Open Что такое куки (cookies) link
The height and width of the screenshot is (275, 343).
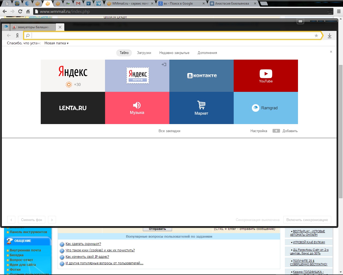pos(100,250)
